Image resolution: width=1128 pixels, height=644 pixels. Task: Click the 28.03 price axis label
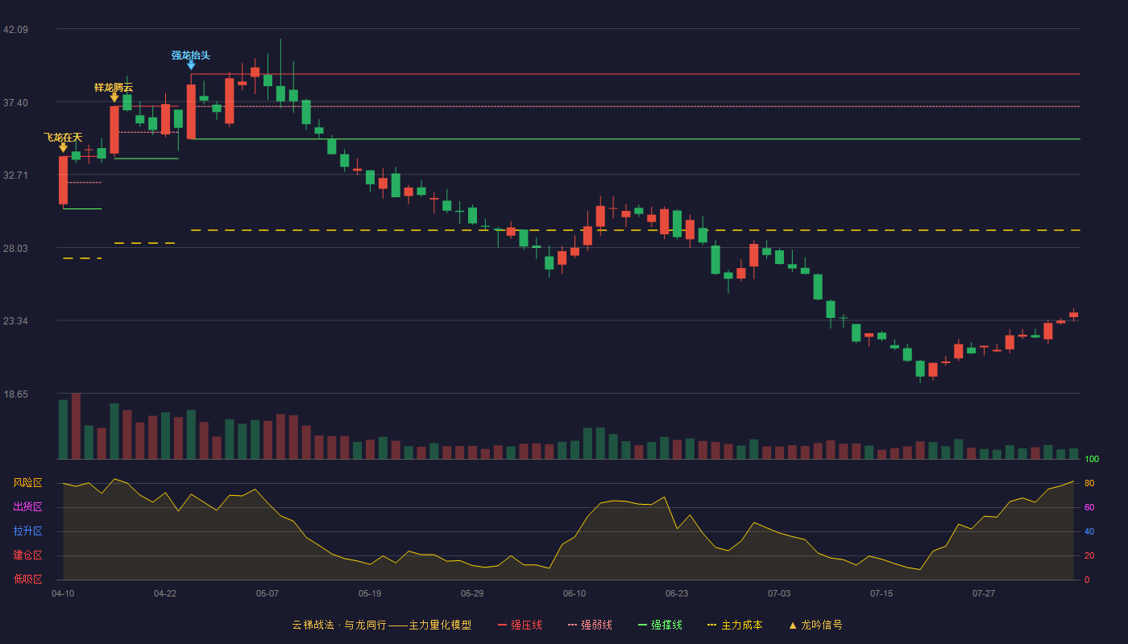[x=15, y=248]
